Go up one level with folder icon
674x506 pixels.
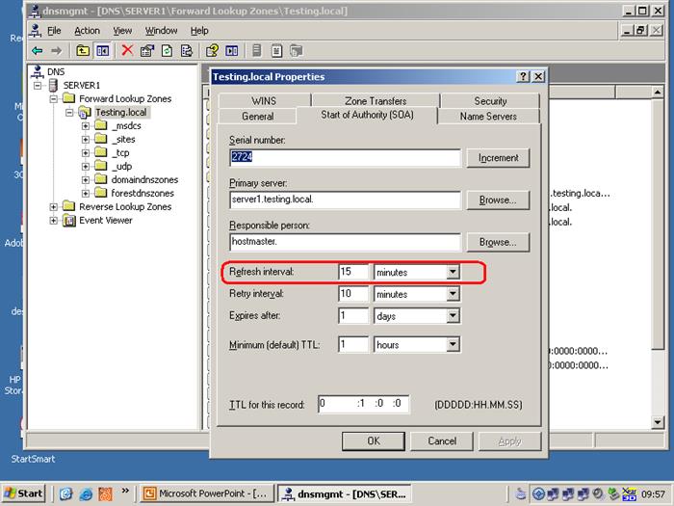pyautogui.click(x=83, y=51)
